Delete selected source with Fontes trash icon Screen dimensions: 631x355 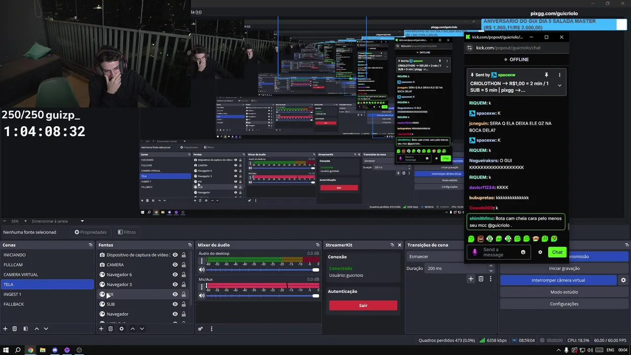[x=110, y=329]
